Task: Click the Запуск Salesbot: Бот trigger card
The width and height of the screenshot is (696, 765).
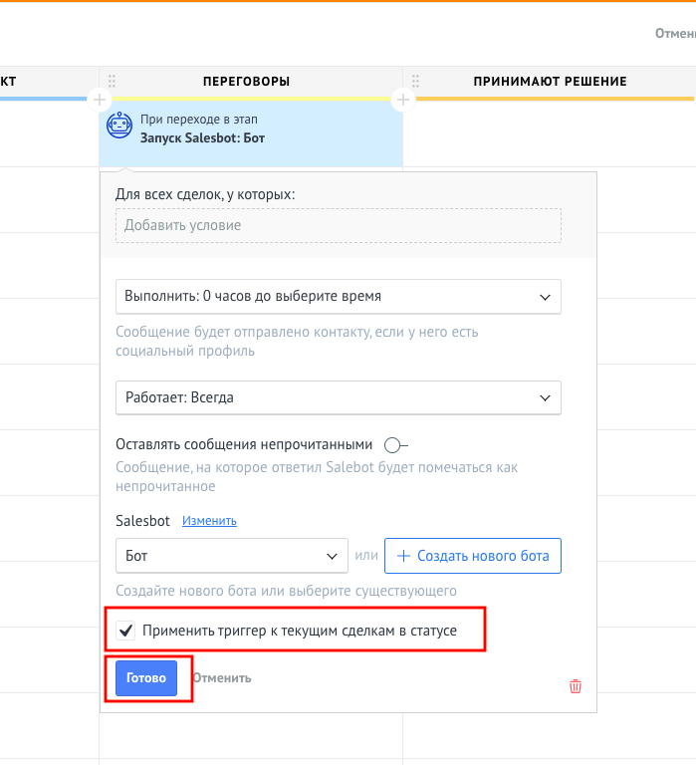Action: click(x=251, y=132)
